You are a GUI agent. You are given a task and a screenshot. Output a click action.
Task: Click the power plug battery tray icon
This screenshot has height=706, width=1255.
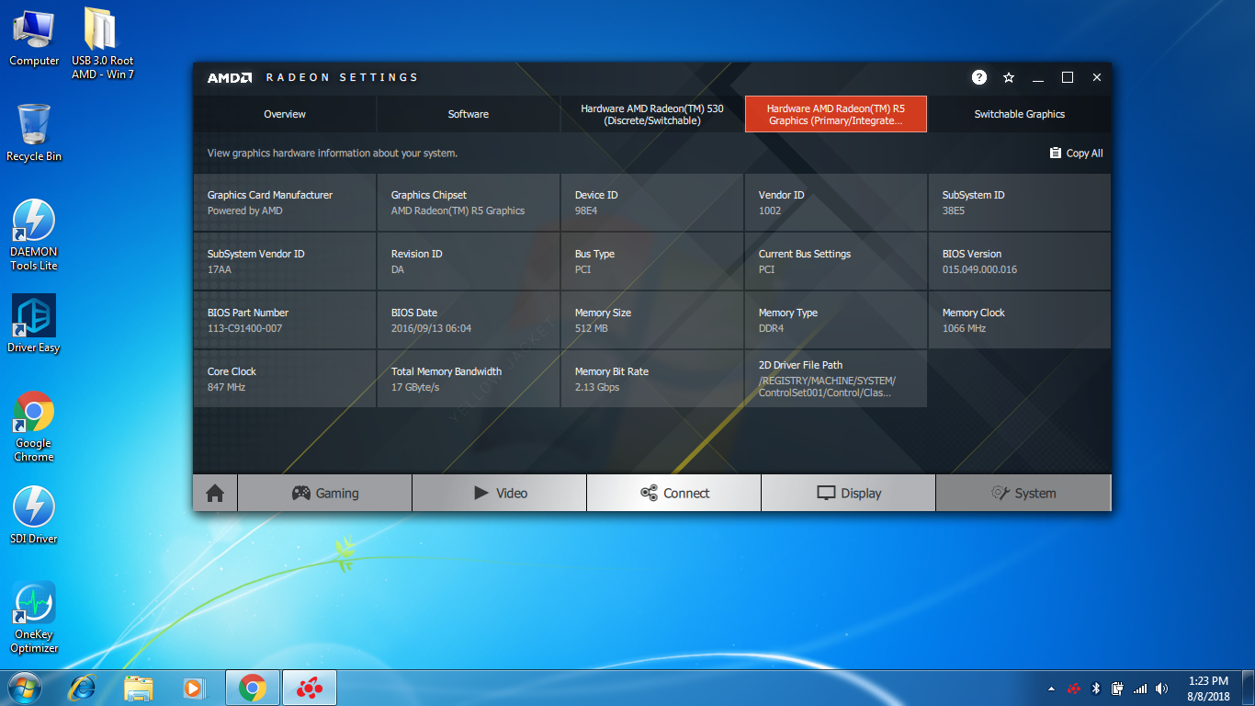(x=1117, y=689)
